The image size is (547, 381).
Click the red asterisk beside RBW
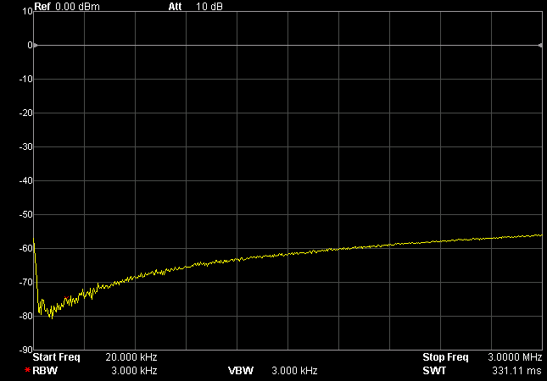tap(27, 370)
